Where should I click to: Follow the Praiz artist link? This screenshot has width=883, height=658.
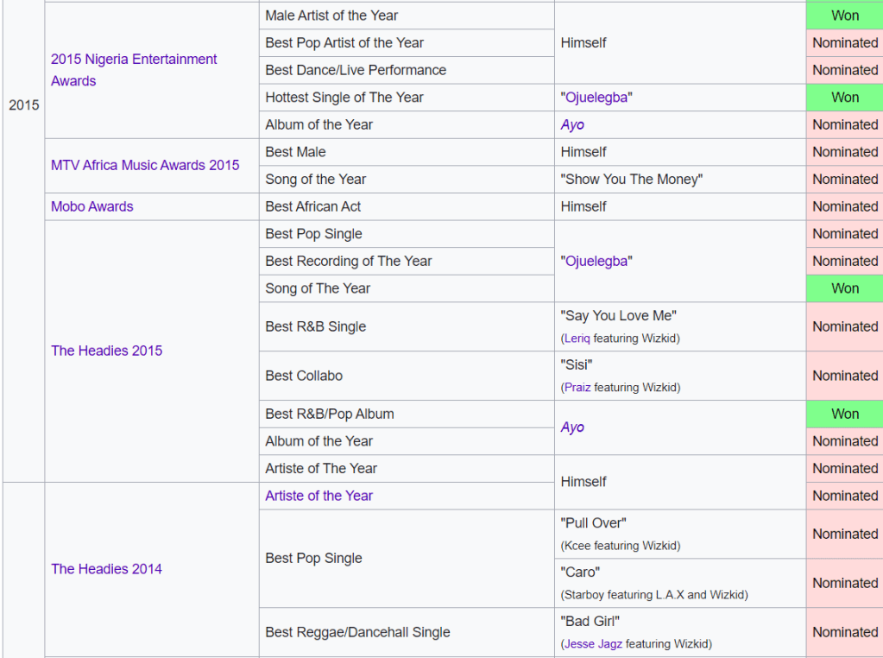(x=577, y=388)
